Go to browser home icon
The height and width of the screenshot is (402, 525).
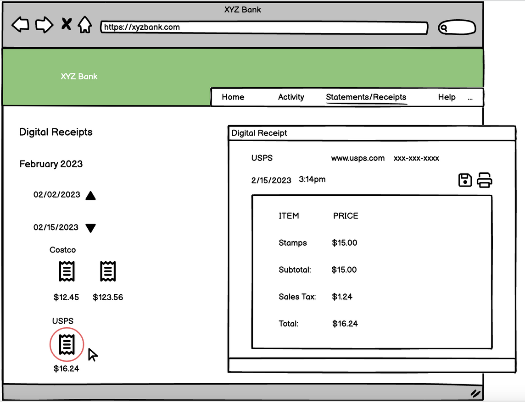click(x=84, y=25)
